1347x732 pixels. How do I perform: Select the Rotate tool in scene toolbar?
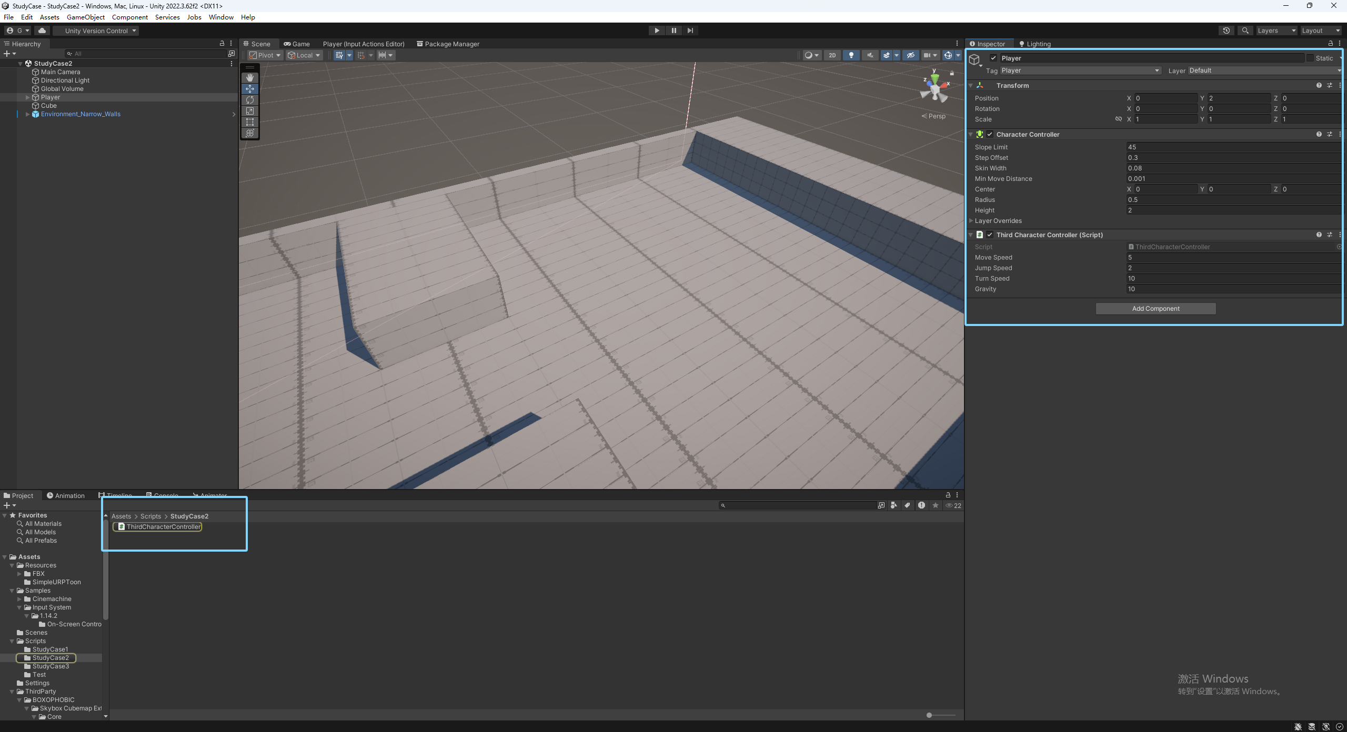coord(250,100)
